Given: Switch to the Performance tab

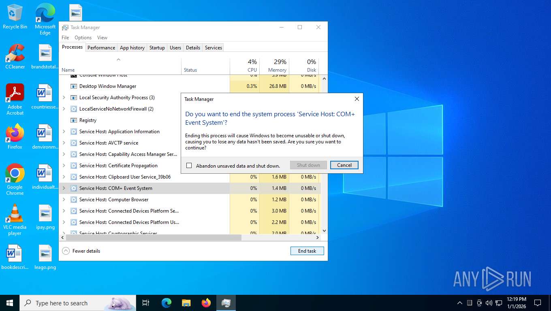Looking at the screenshot, I should click(101, 48).
